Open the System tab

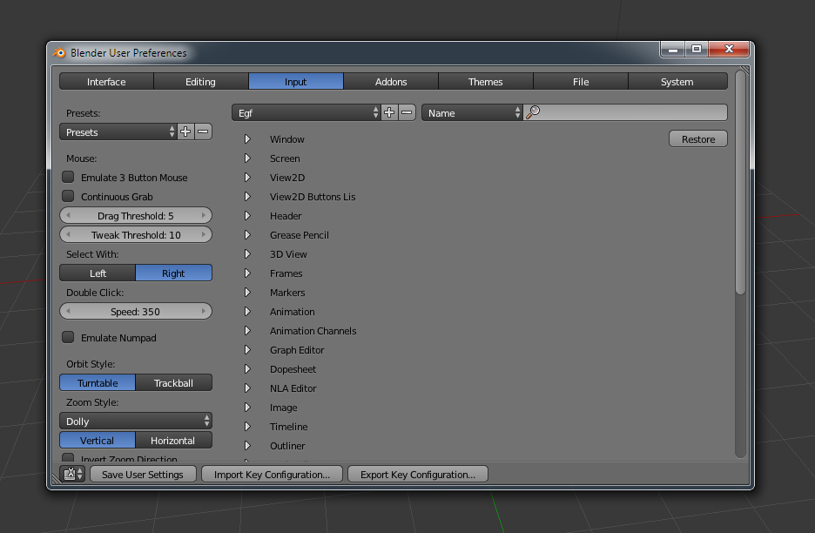677,82
